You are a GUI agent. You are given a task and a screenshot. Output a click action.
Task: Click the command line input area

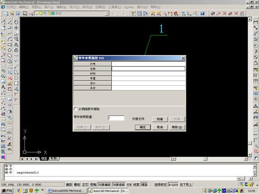pyautogui.click(x=120, y=179)
